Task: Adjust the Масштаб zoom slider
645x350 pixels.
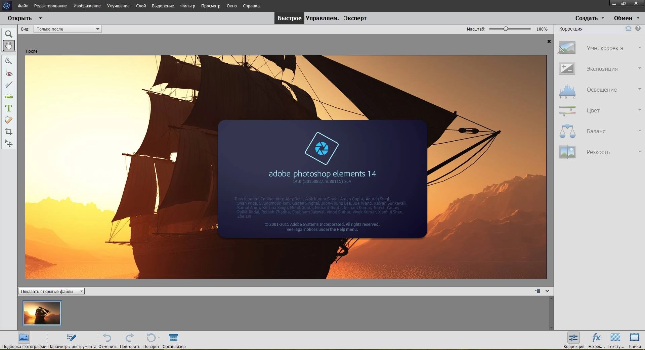Action: [506, 29]
